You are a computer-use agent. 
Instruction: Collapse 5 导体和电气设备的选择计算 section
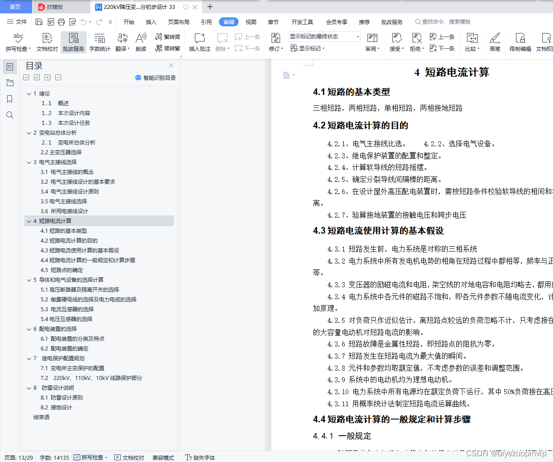click(29, 280)
